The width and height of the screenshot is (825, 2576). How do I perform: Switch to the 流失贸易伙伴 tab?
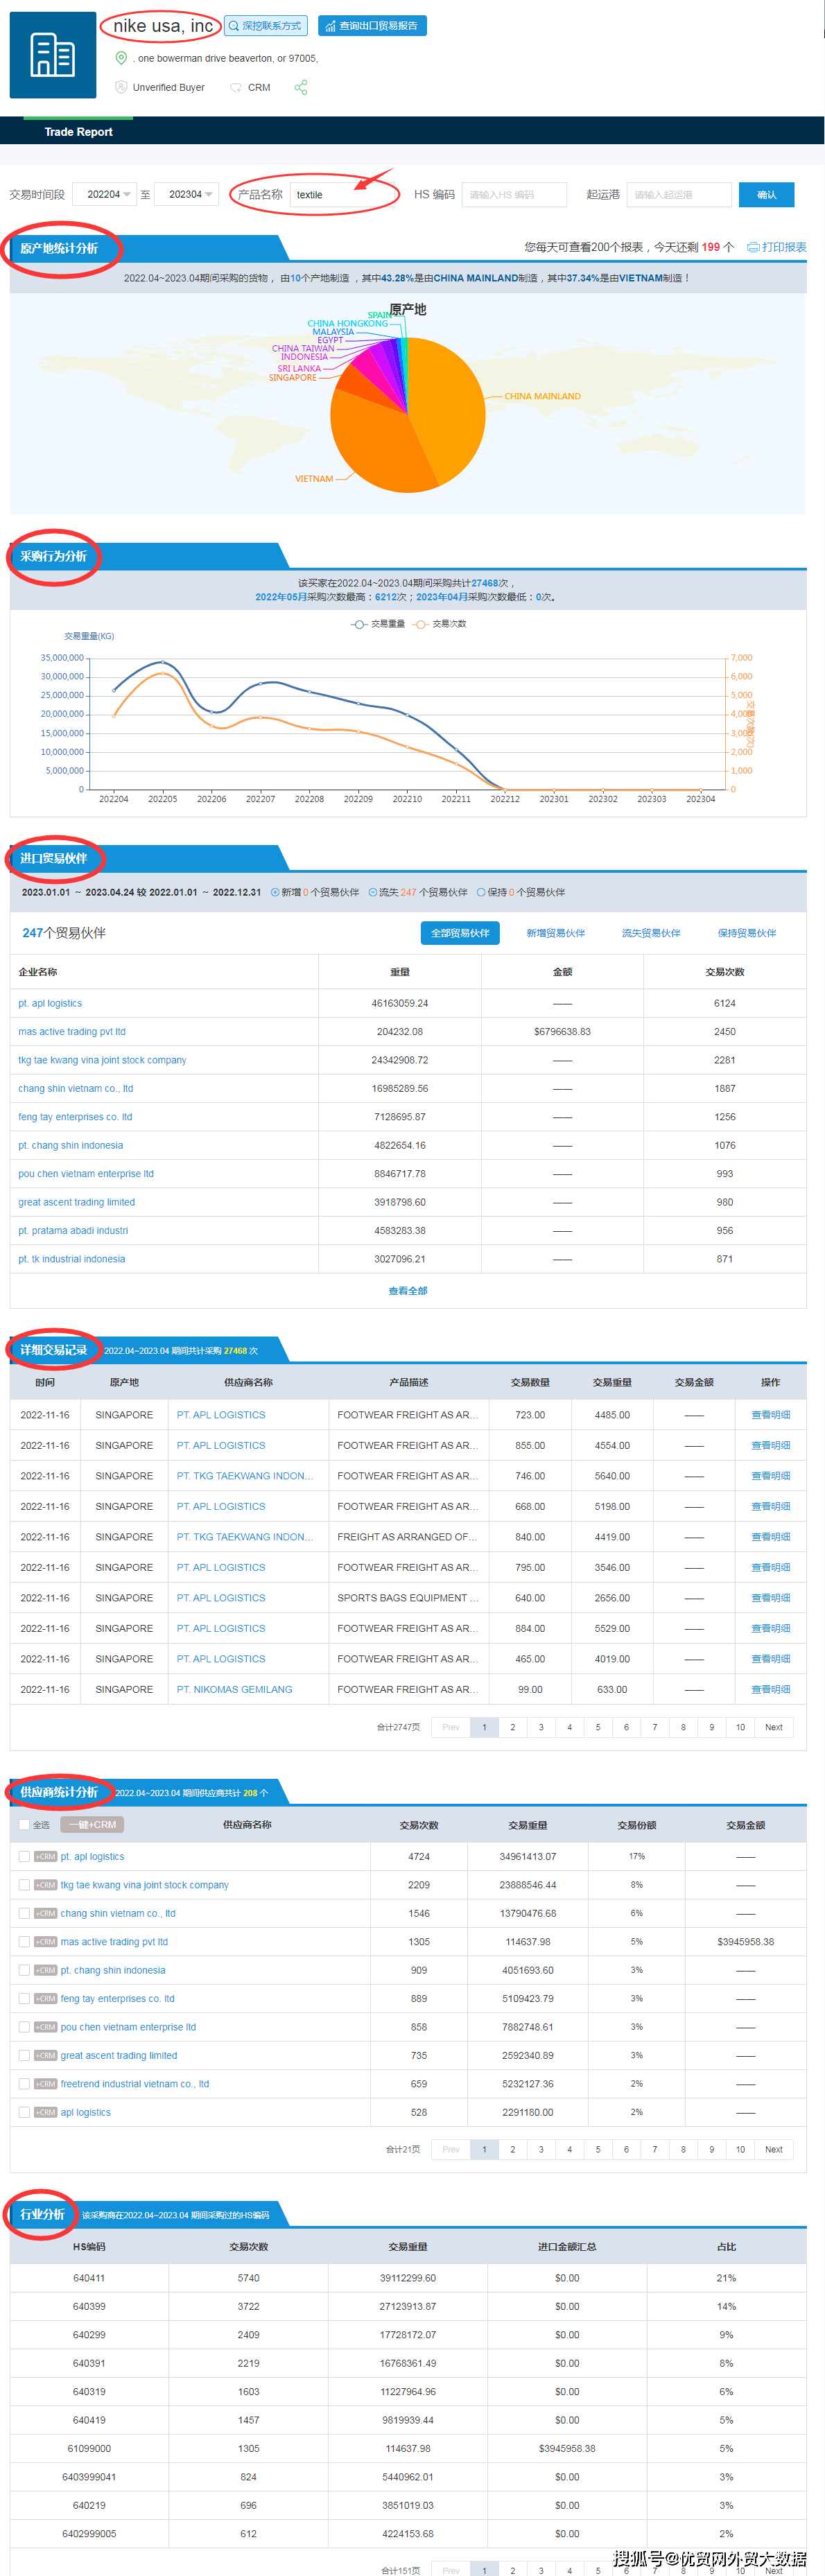pos(650,932)
